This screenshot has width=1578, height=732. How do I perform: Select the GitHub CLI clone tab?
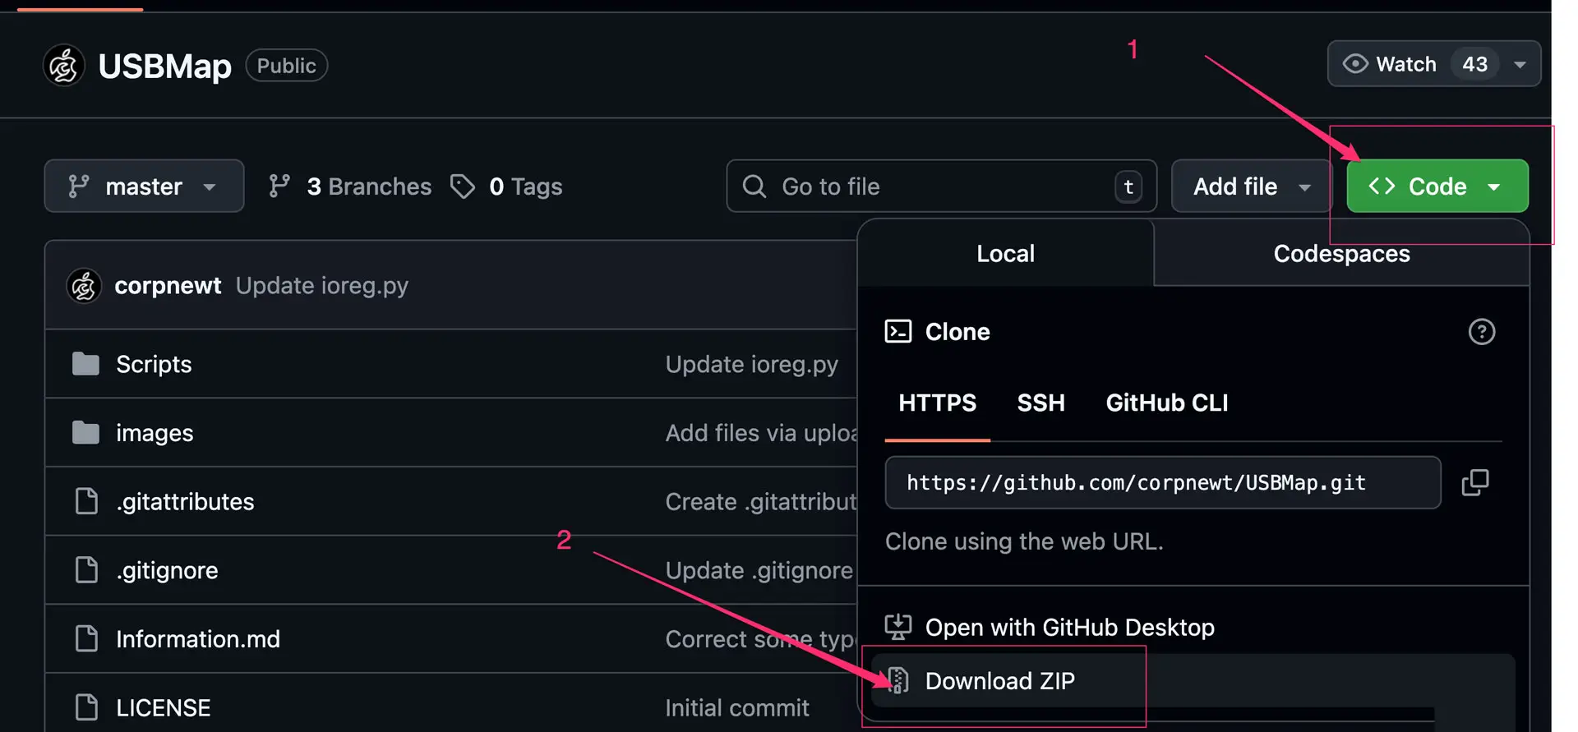click(x=1166, y=403)
